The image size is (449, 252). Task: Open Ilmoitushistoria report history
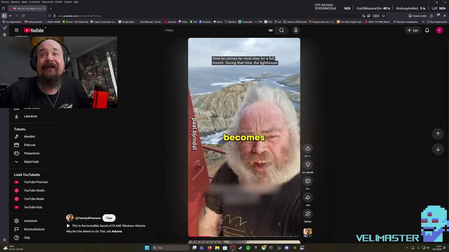tap(34, 229)
